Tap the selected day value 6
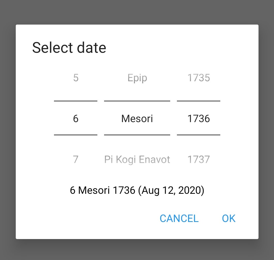Viewport: 274px width, 260px height. (x=76, y=118)
